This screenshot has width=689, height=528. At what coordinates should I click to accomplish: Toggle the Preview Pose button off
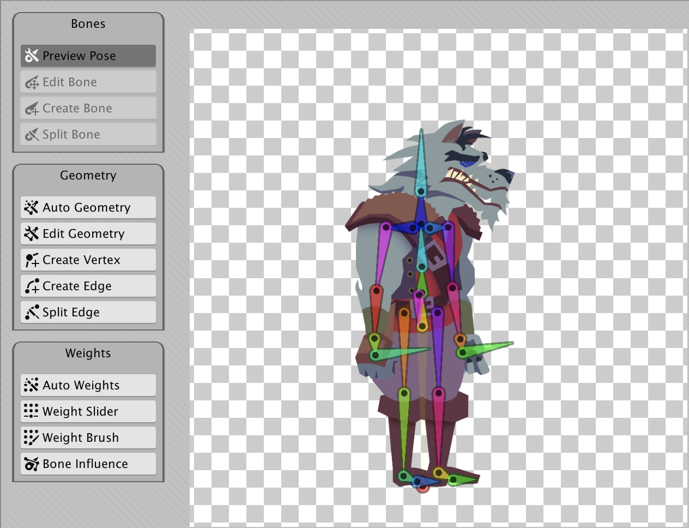88,56
